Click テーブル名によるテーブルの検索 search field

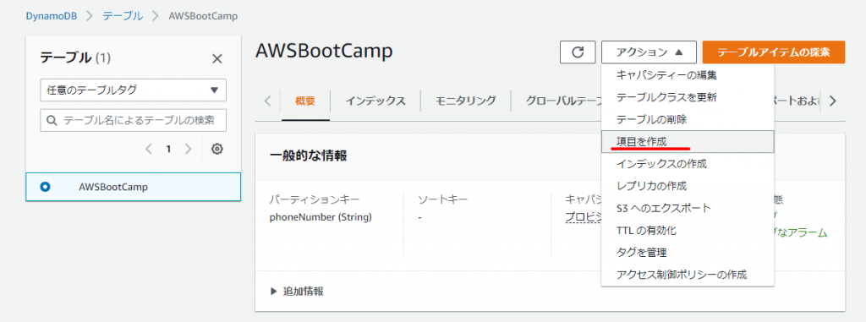(133, 120)
